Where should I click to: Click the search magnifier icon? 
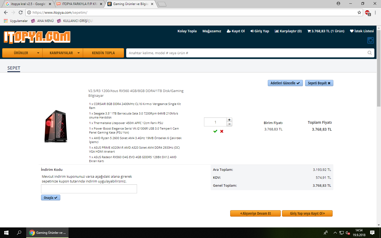370,53
